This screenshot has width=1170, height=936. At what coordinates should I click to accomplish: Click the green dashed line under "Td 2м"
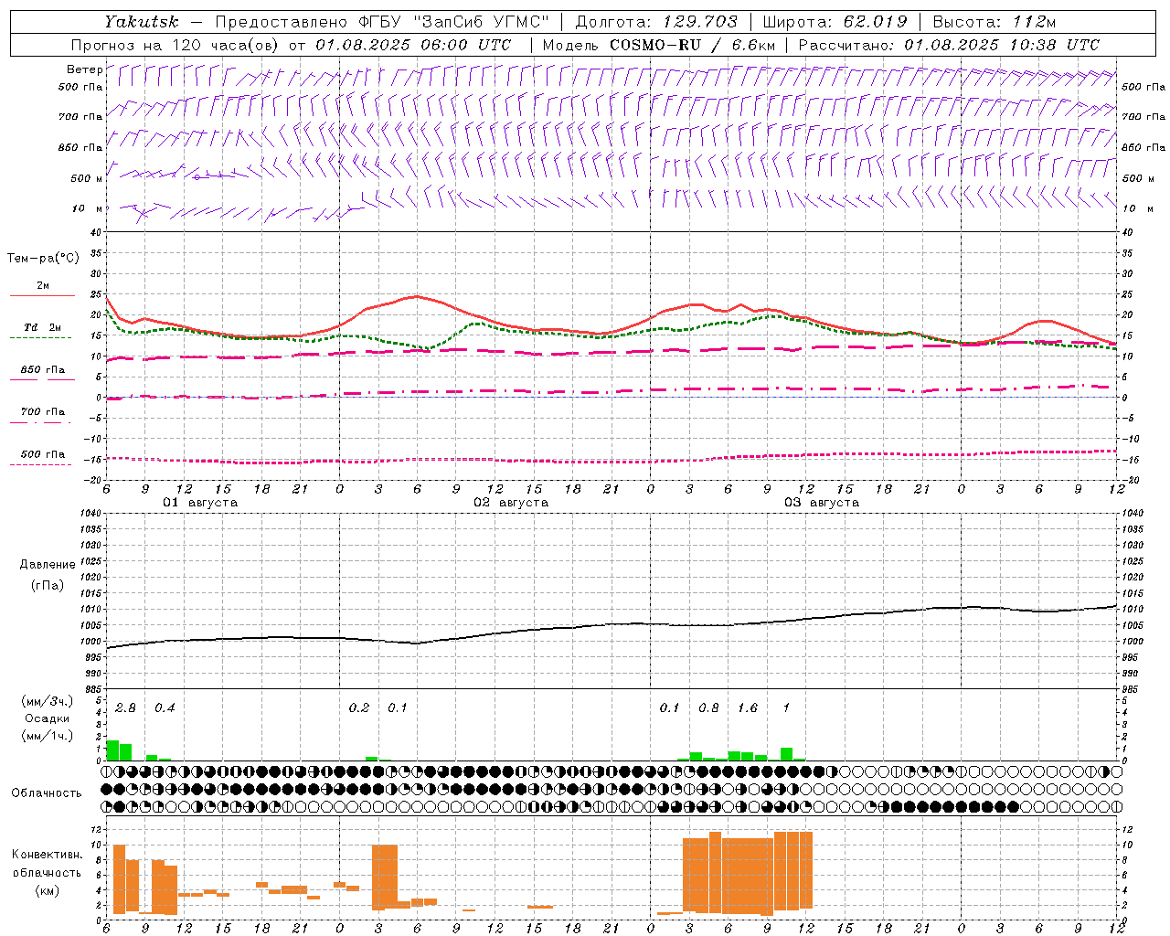click(x=40, y=338)
